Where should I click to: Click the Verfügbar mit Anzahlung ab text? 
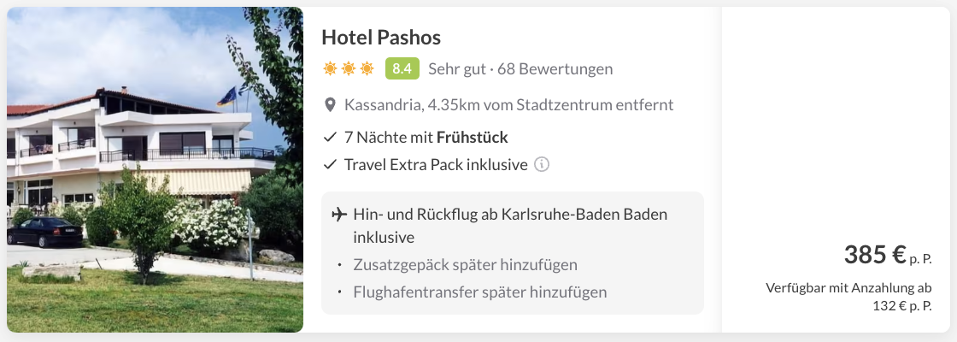(848, 288)
